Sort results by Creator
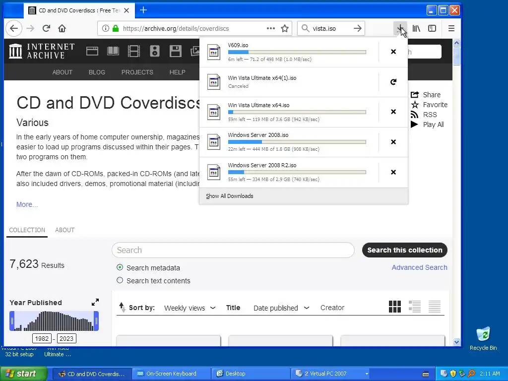Screen dimensions: 508x381 pos(332,308)
